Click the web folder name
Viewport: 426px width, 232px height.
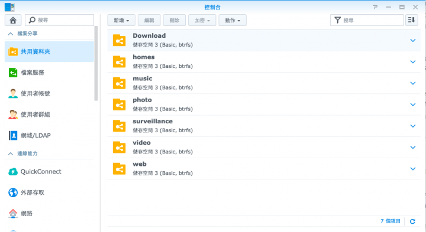(140, 164)
